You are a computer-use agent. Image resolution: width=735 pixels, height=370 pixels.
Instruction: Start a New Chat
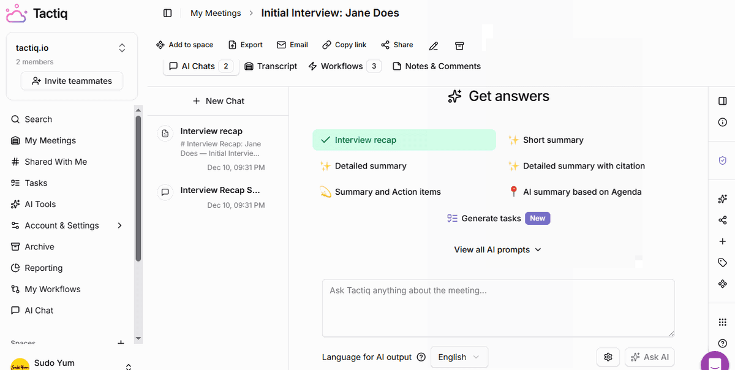218,101
